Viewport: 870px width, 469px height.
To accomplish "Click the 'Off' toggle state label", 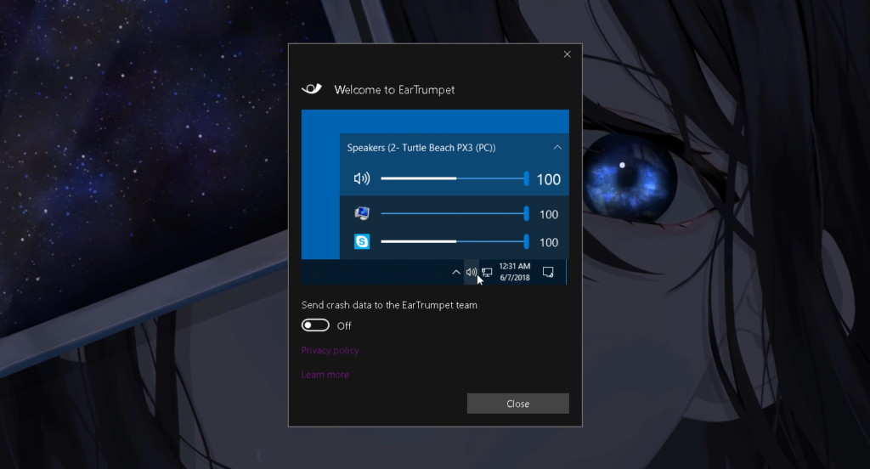I will point(344,325).
